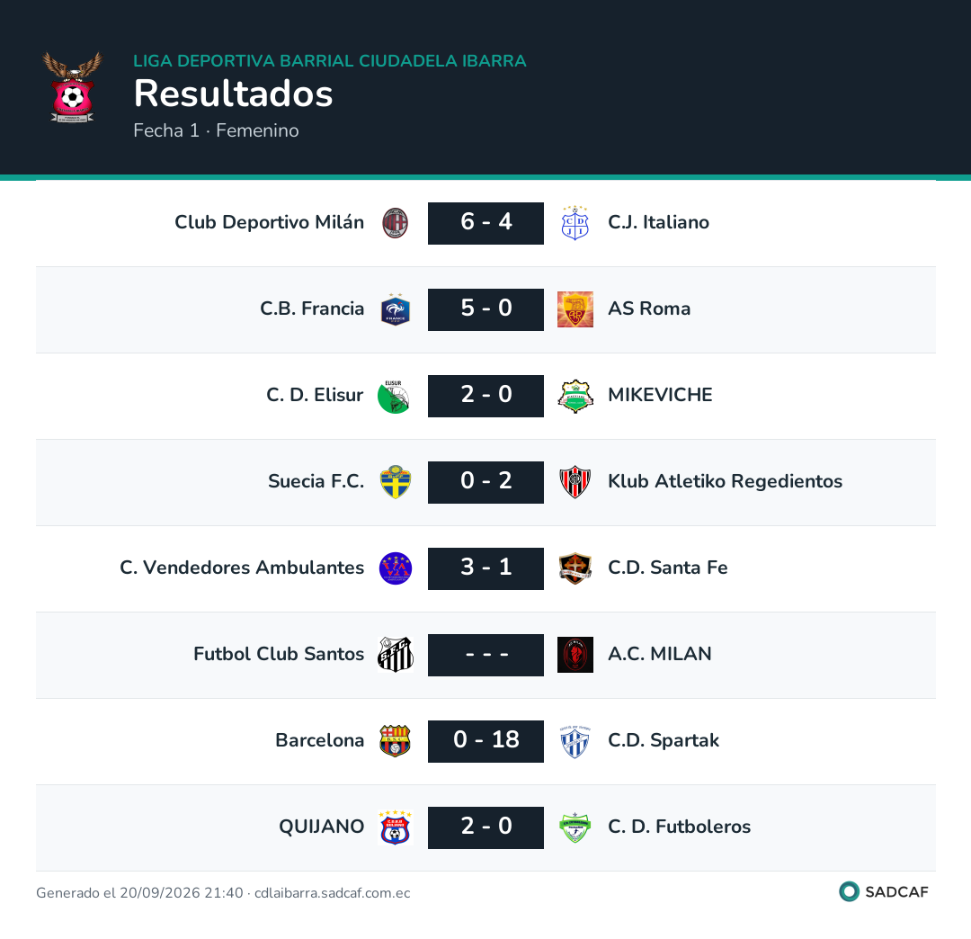Click the C.J. Italiano team badge
971x939 pixels.
575,223
